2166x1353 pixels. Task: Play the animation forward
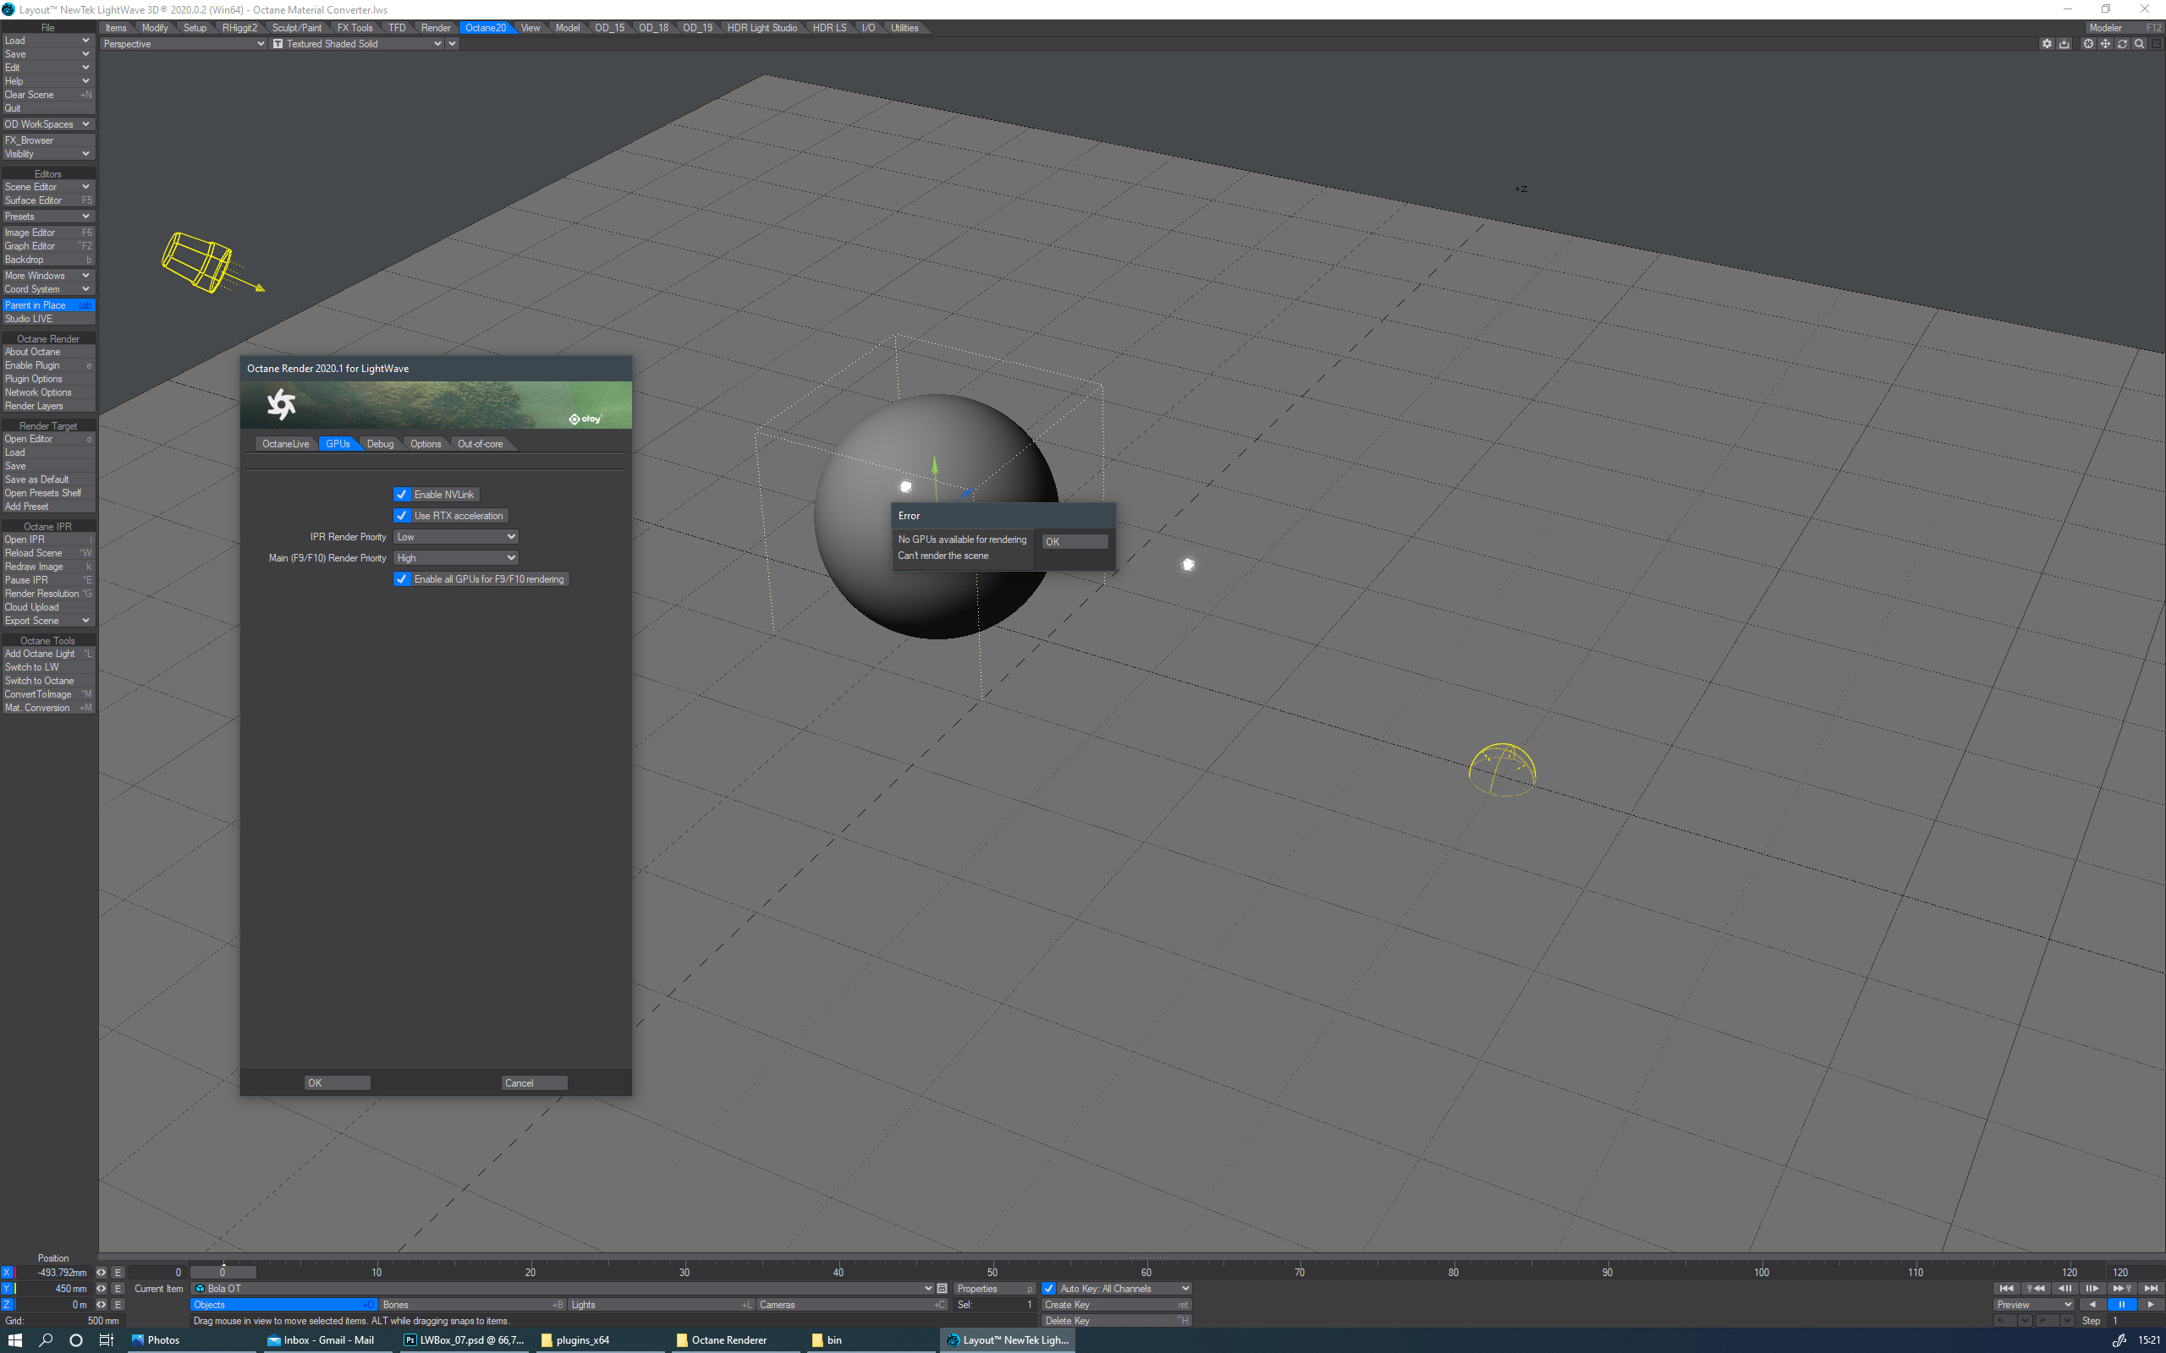(x=2150, y=1305)
